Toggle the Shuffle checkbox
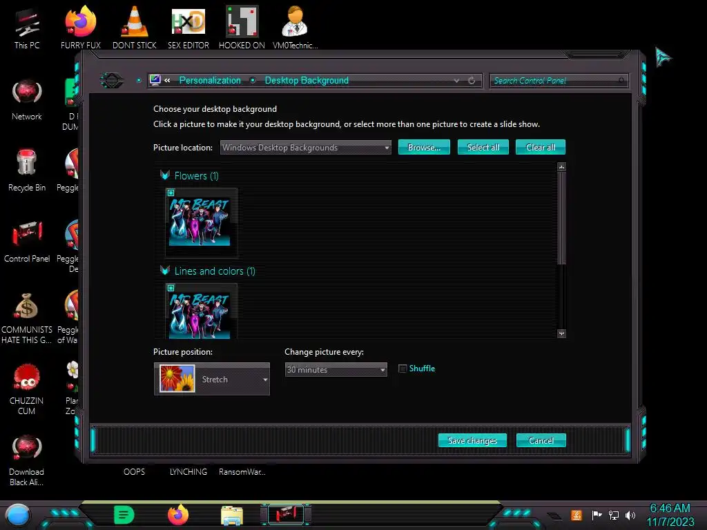This screenshot has height=530, width=707. click(403, 369)
